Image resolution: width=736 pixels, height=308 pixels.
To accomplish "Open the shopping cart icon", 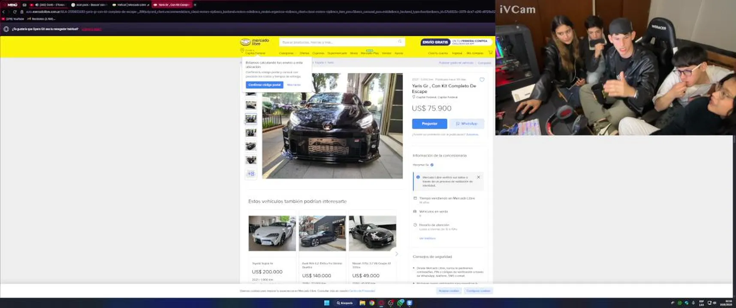I will pyautogui.click(x=490, y=53).
